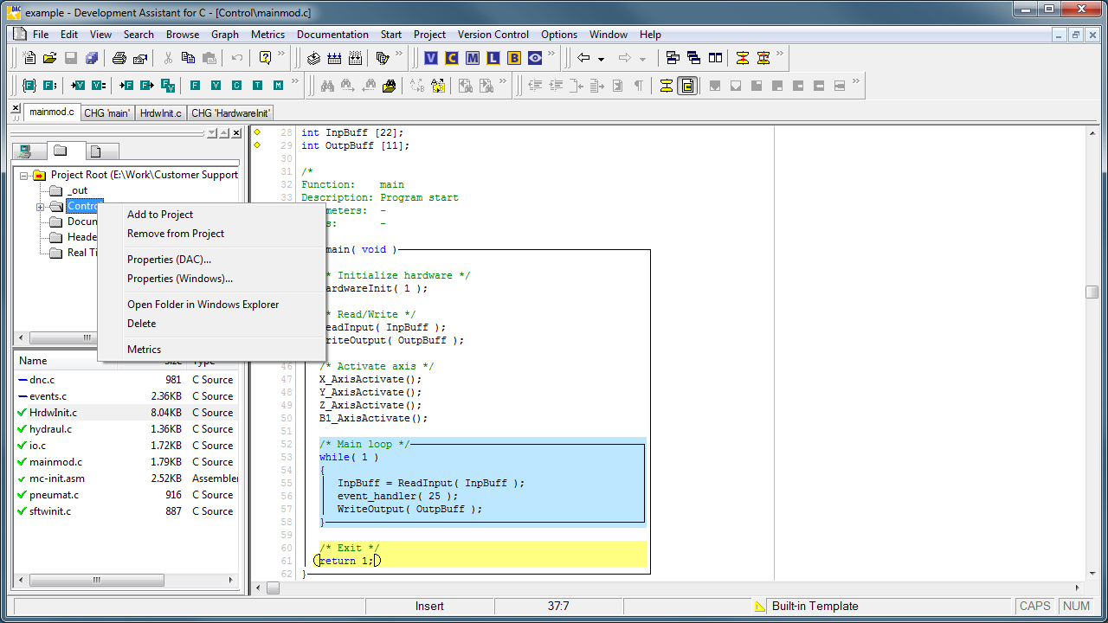Image resolution: width=1108 pixels, height=623 pixels.
Task: Click the Print toolbar icon
Action: click(119, 58)
